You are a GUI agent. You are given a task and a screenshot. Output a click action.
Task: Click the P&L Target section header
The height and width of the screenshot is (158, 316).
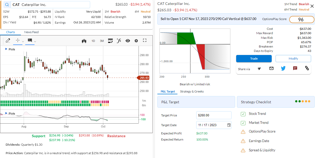click(x=196, y=102)
